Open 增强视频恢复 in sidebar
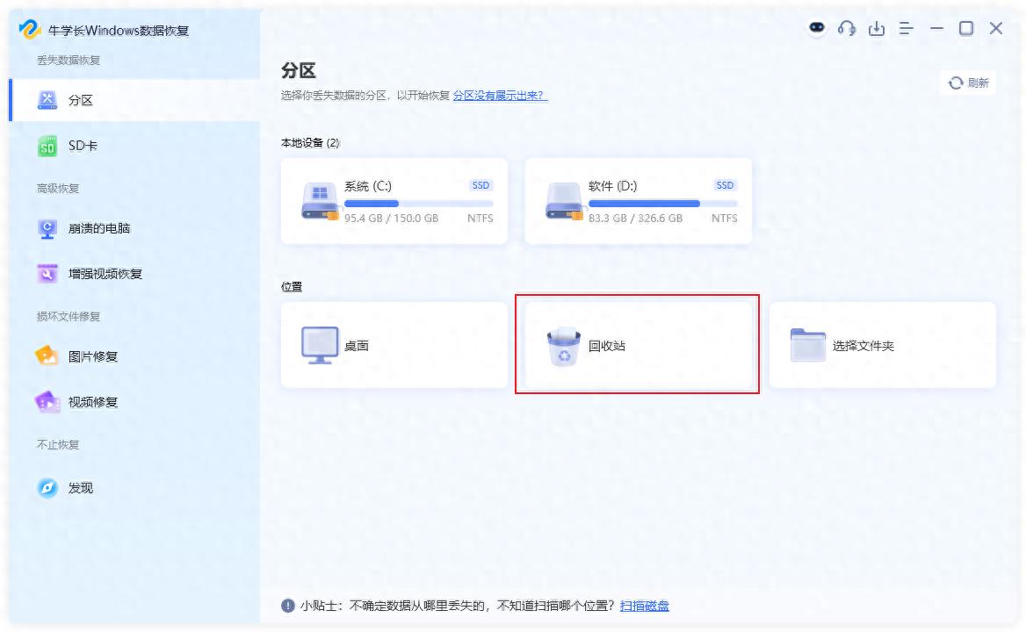 pyautogui.click(x=134, y=274)
